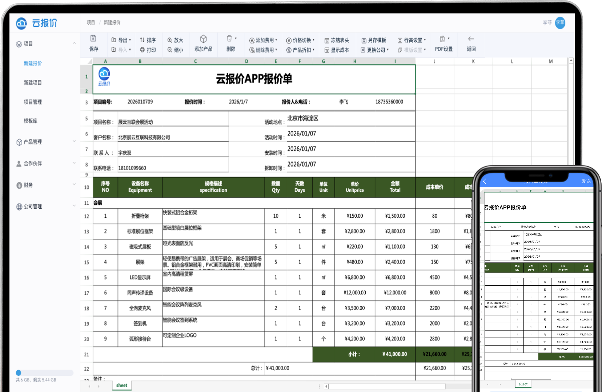The image size is (602, 392).
Task: Click the phone number 18735360000 cell
Action: tap(389, 102)
